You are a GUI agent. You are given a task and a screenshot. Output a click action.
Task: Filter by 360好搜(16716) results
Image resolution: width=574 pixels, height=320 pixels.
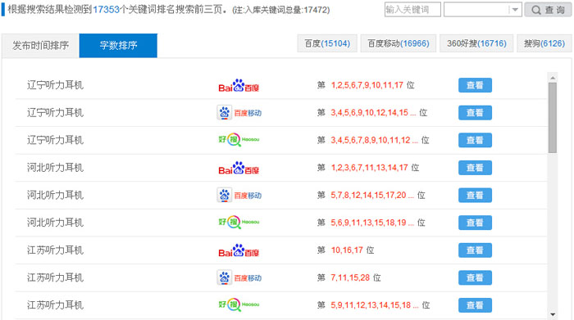[476, 44]
